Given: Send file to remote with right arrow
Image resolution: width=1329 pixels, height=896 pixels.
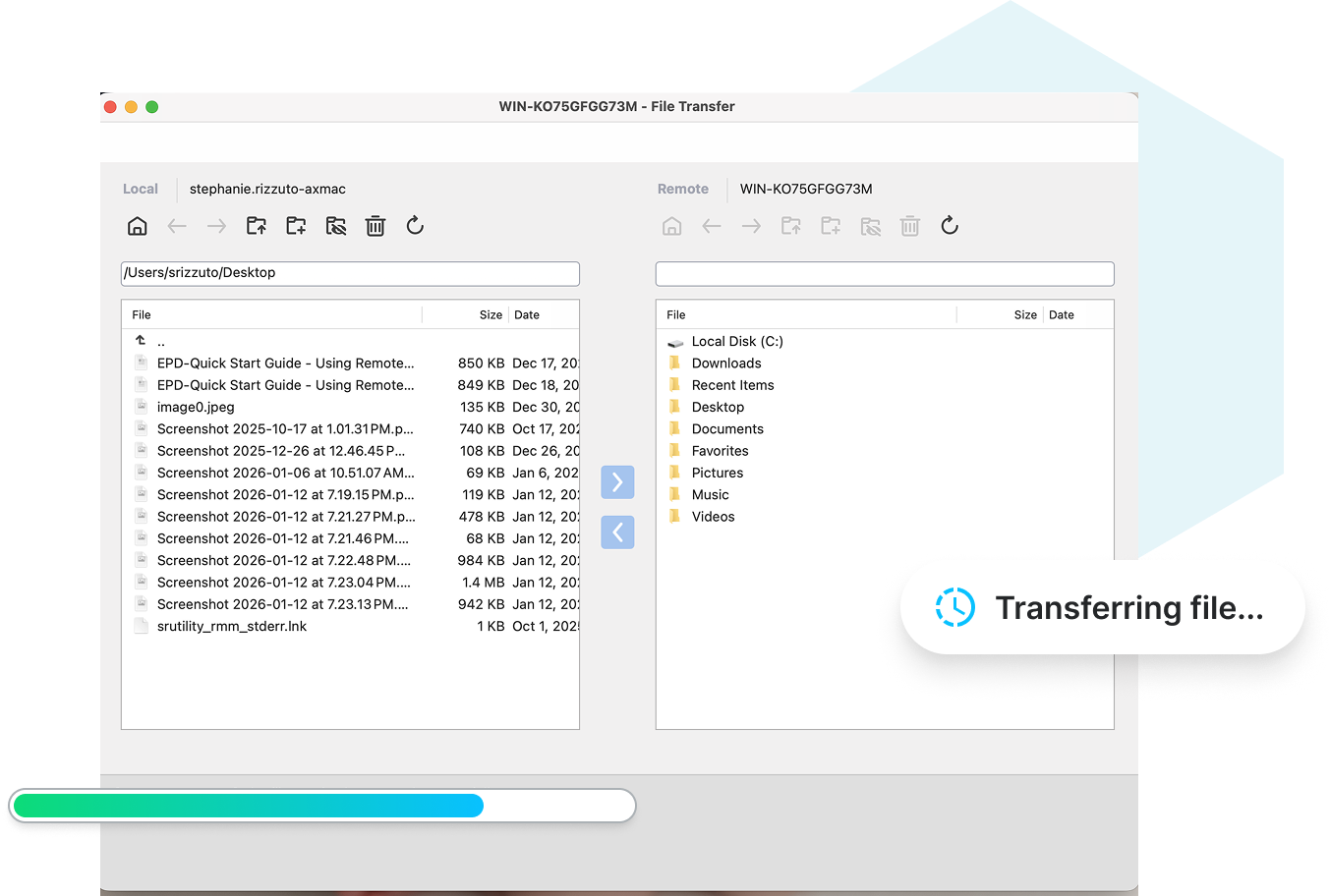Looking at the screenshot, I should 617,482.
